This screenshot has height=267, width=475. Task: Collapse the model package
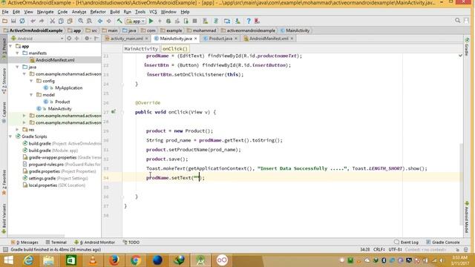[31, 95]
